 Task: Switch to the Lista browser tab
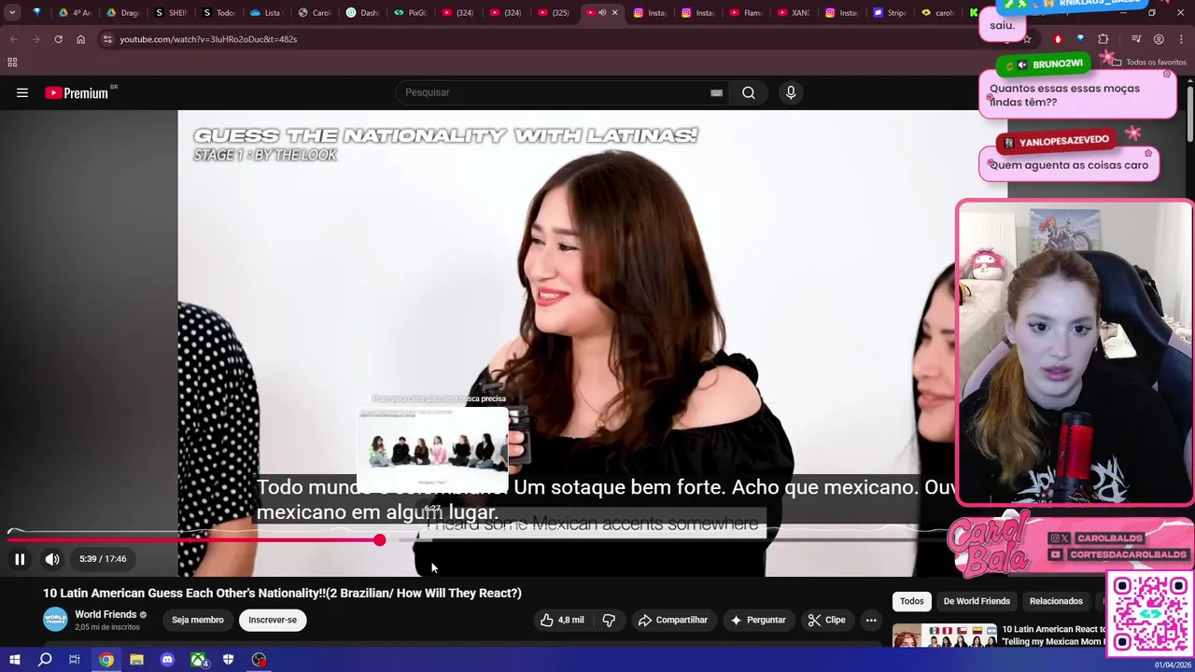point(266,13)
